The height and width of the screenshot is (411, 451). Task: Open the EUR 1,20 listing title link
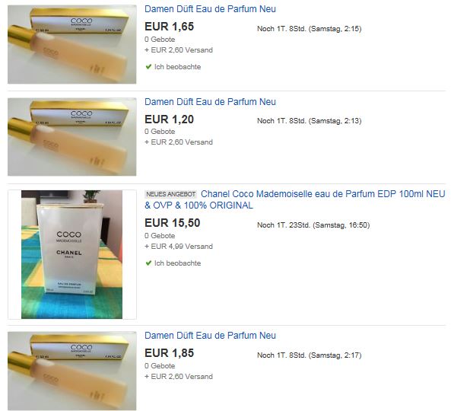[x=210, y=101]
